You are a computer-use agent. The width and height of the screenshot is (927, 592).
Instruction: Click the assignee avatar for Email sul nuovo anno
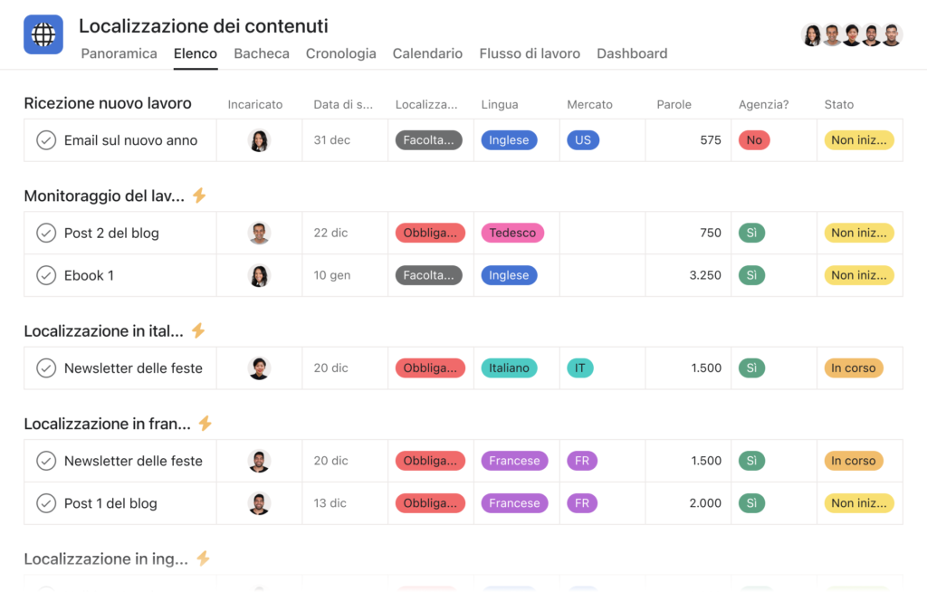tap(259, 140)
